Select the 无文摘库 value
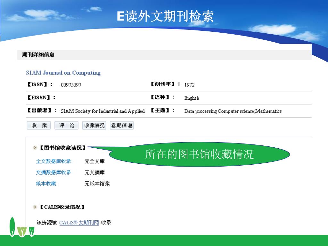The width and height of the screenshot is (328, 246). (94, 172)
